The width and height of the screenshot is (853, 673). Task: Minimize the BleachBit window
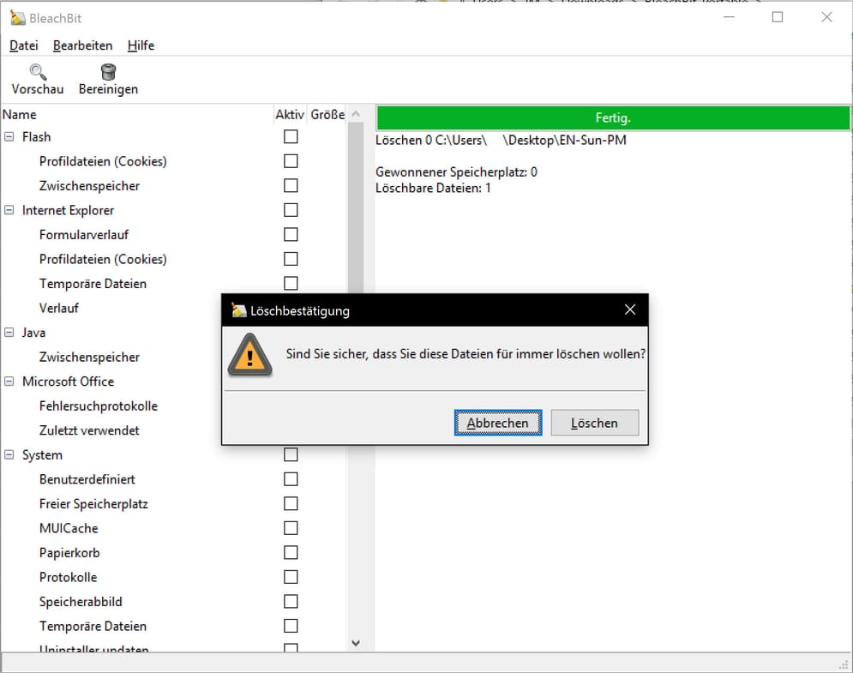coord(729,17)
